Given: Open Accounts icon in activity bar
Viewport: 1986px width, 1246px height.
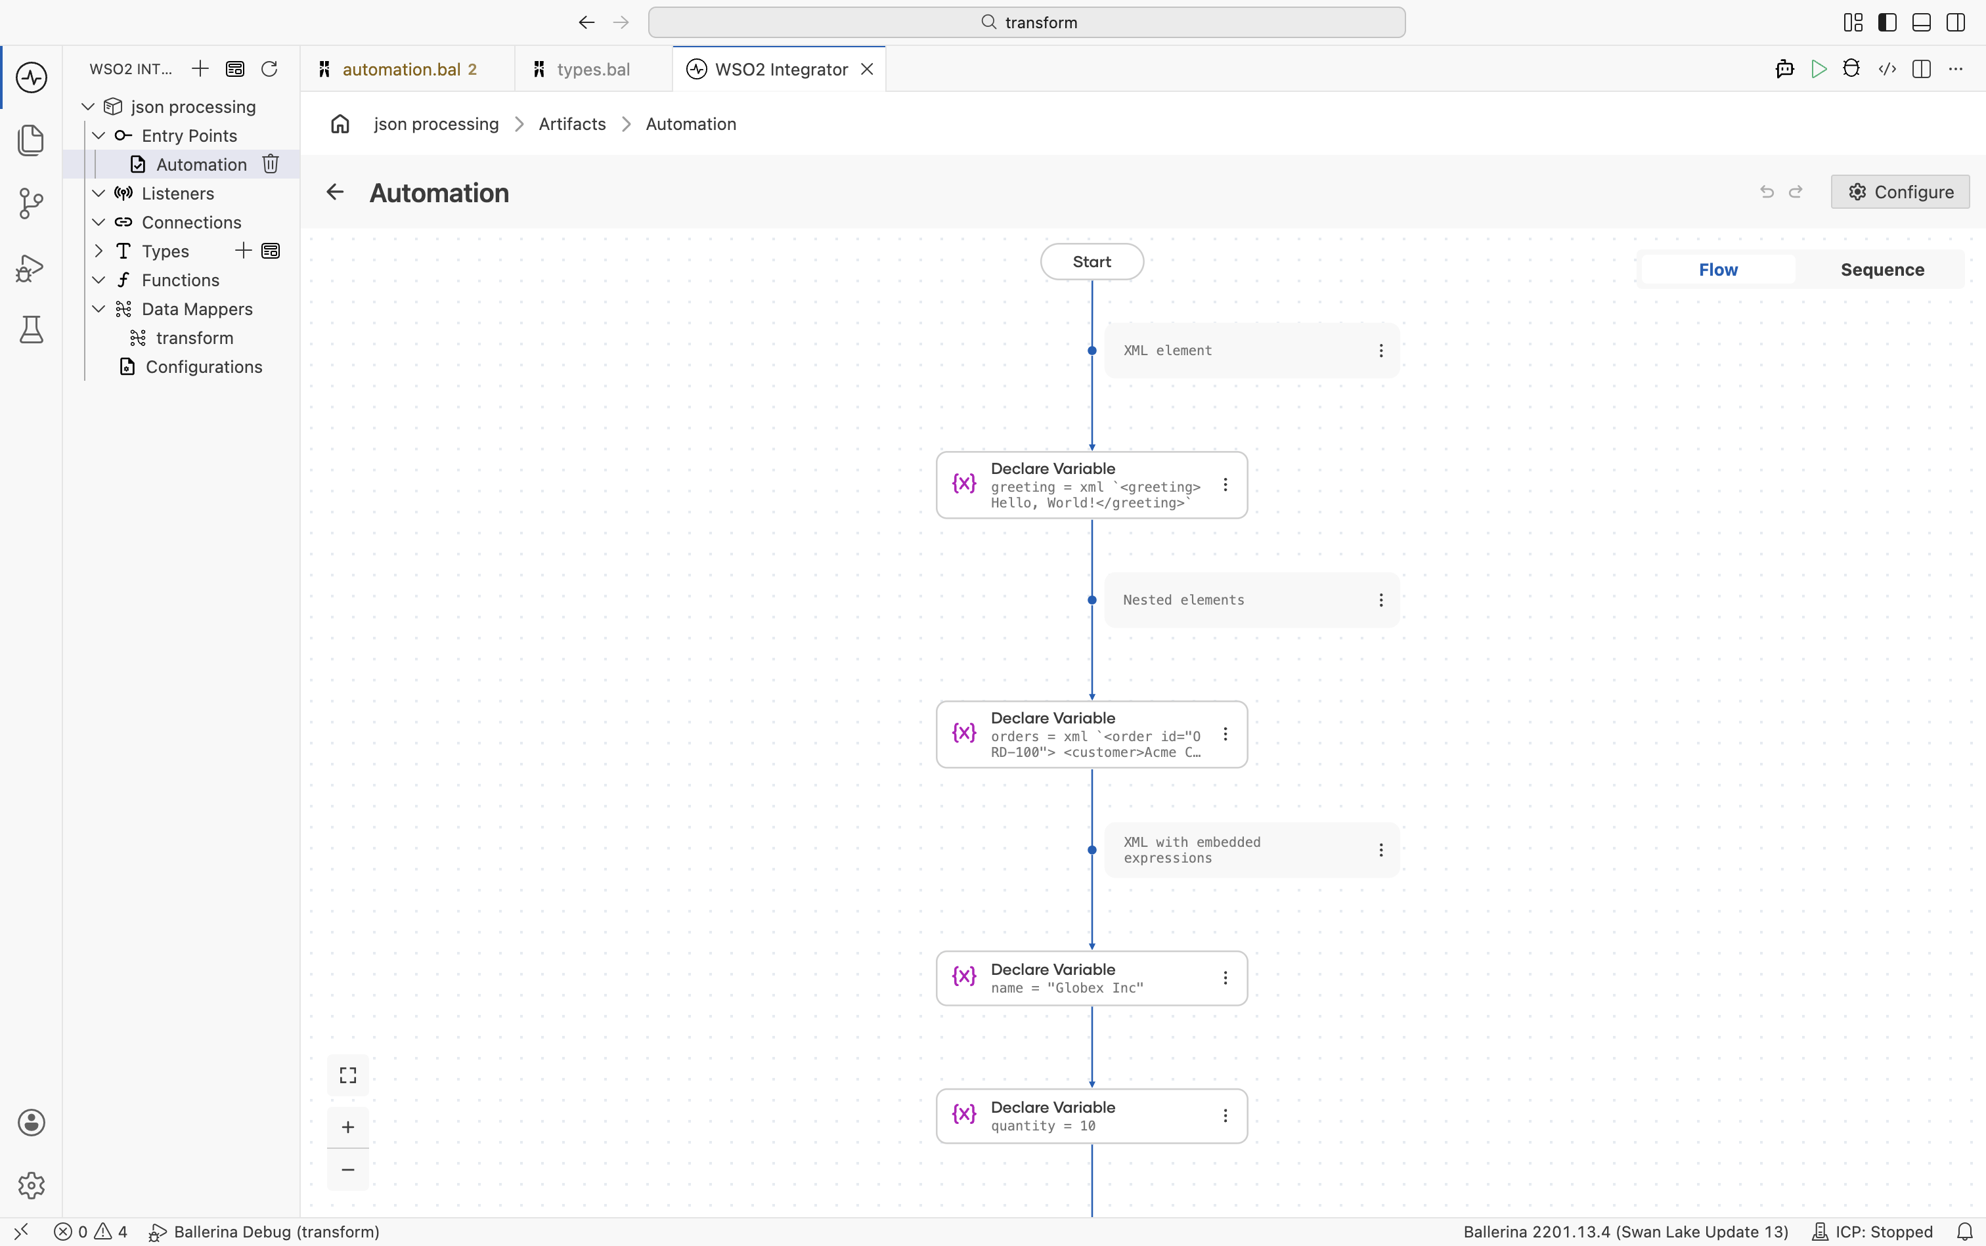Looking at the screenshot, I should click(x=32, y=1123).
